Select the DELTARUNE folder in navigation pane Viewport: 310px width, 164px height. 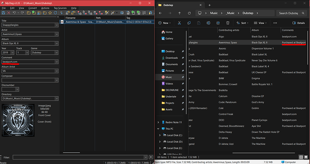click(x=172, y=90)
